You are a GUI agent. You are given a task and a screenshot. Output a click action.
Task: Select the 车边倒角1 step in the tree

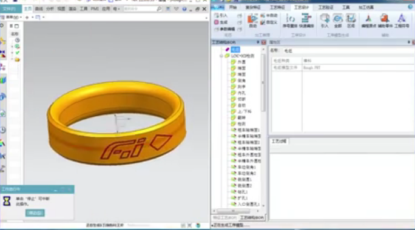247,167
